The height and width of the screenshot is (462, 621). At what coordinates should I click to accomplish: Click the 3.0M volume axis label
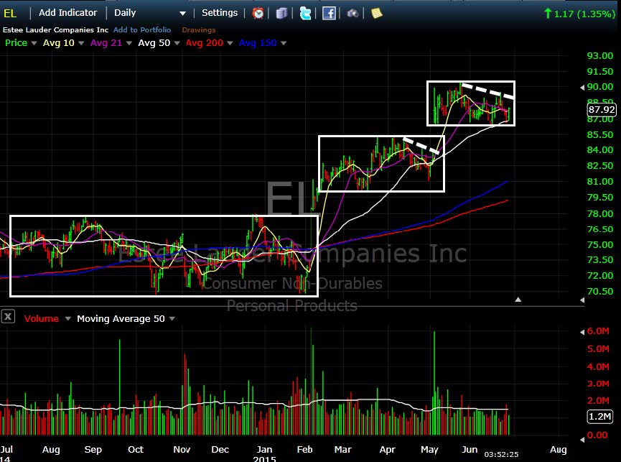[x=598, y=384]
